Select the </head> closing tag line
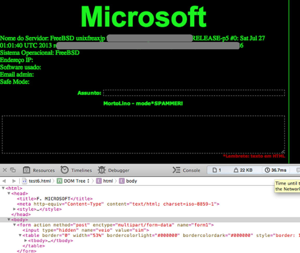Image resolution: width=300 pixels, height=253 pixels. [x=21, y=214]
